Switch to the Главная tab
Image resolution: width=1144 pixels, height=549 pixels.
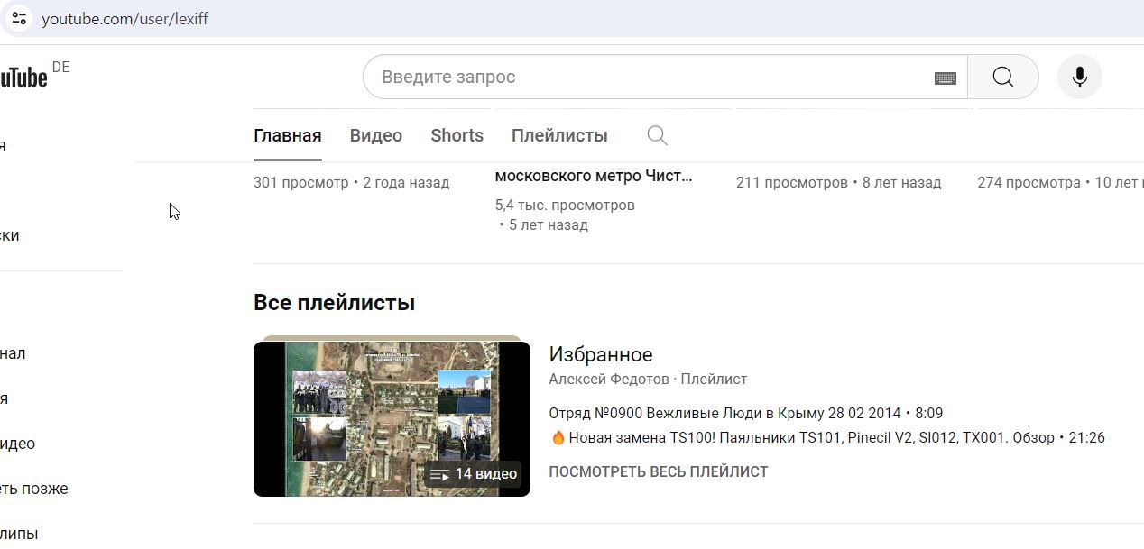(288, 135)
